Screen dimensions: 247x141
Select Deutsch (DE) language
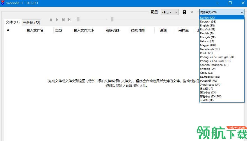click(222, 21)
